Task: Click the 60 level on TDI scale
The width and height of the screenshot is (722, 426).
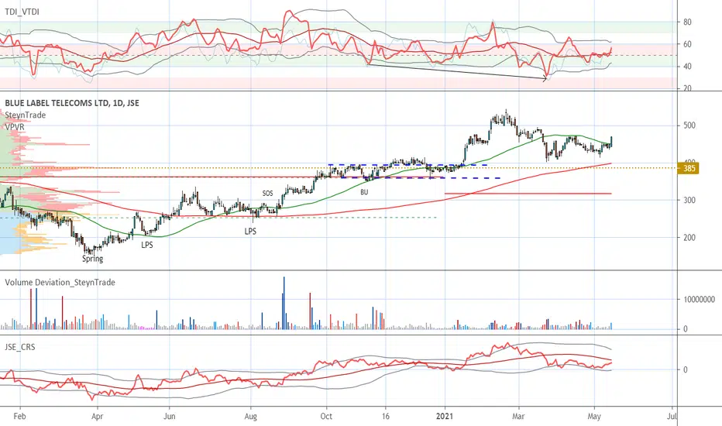Action: pos(687,44)
